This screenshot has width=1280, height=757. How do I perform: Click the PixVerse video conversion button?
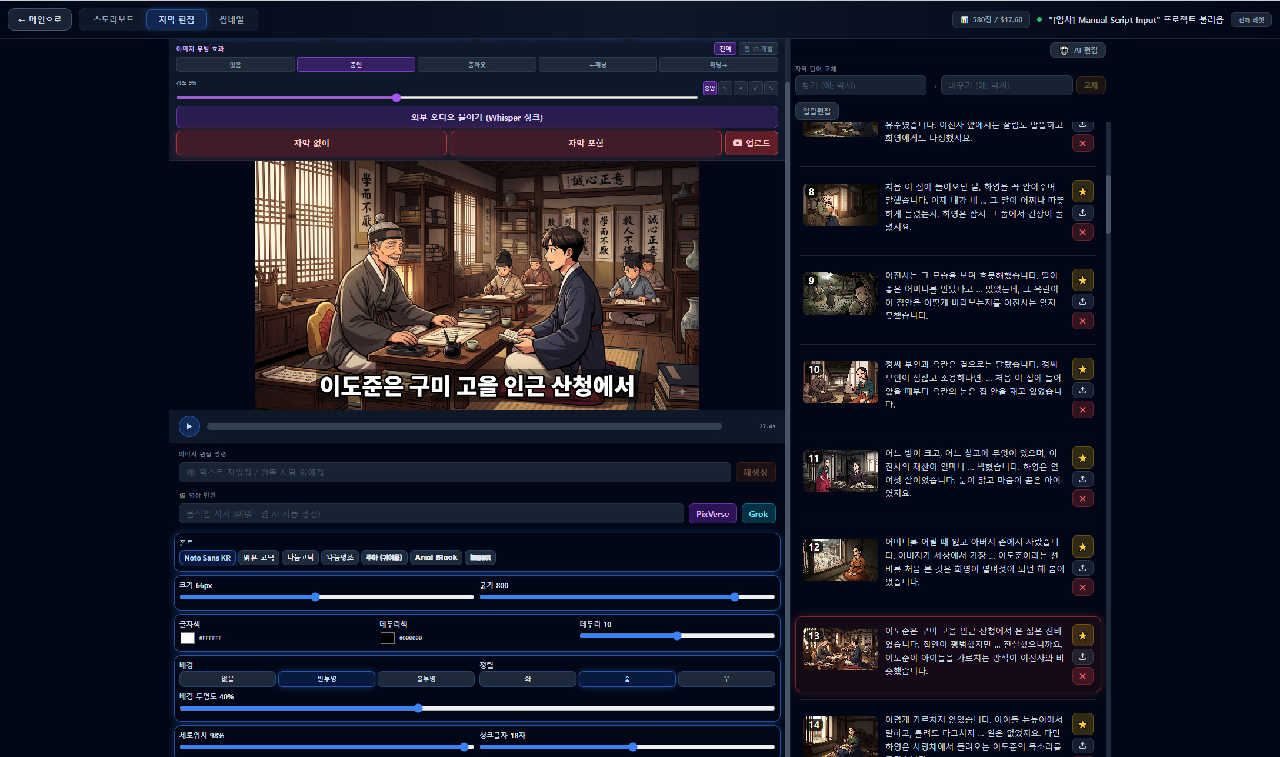click(712, 514)
